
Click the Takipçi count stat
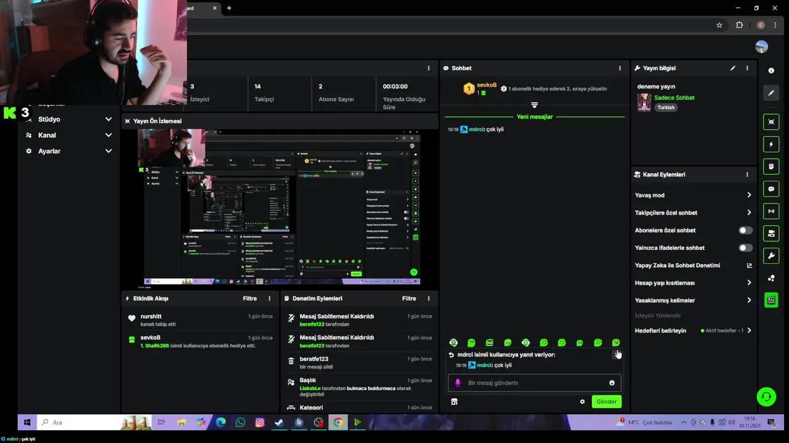point(280,92)
